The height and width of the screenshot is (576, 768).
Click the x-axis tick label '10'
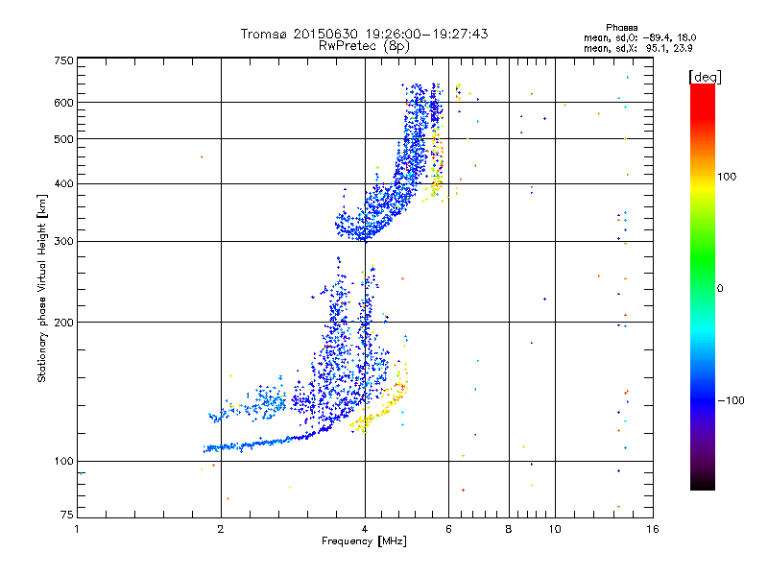point(555,529)
